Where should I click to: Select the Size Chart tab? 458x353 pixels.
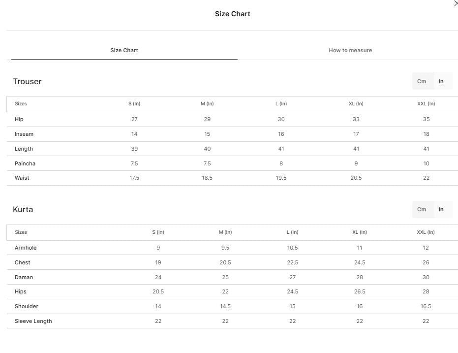(124, 50)
